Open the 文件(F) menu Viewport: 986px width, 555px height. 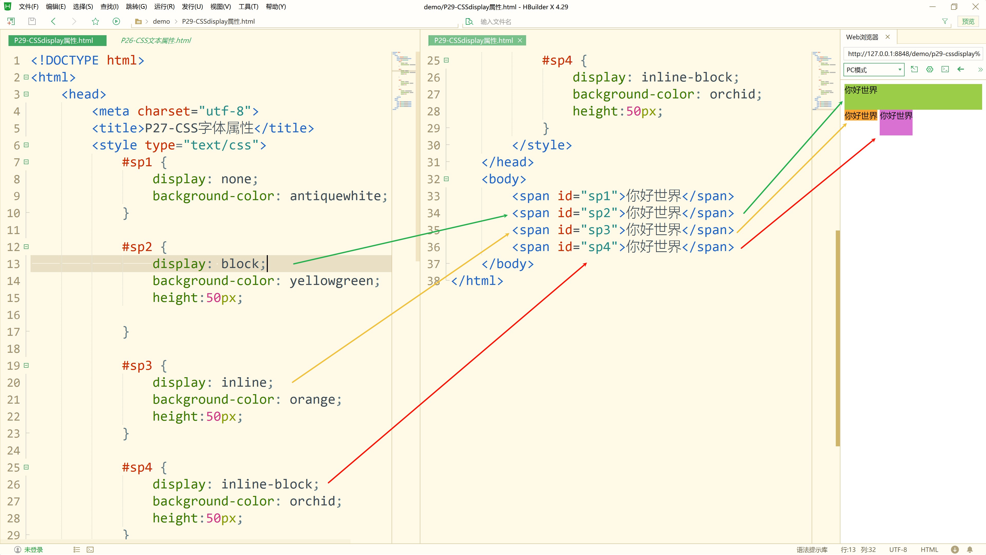coord(29,6)
